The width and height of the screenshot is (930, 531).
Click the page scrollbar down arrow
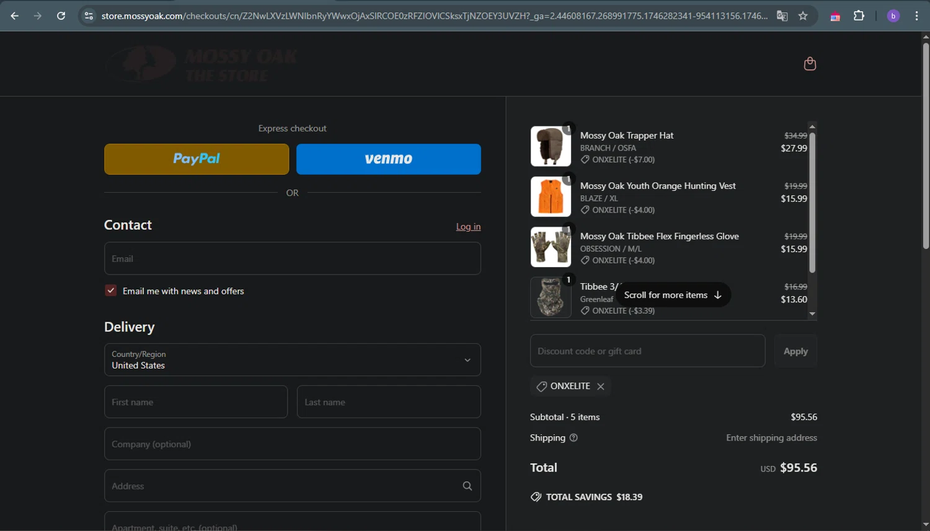pos(926,525)
